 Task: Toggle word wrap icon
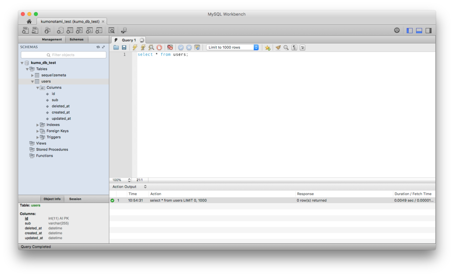[302, 47]
